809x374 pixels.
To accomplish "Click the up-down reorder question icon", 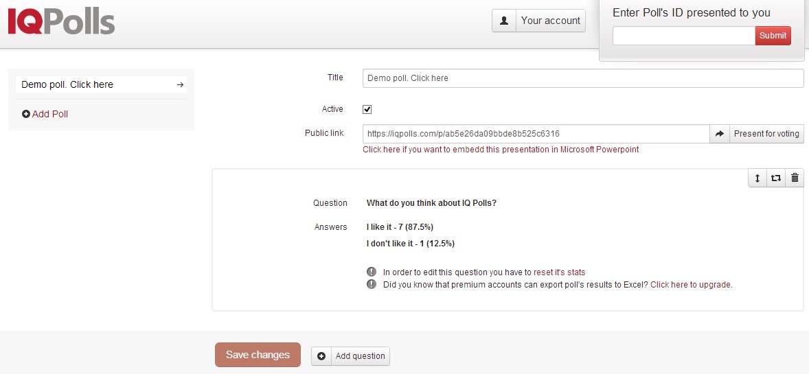I will coord(757,178).
